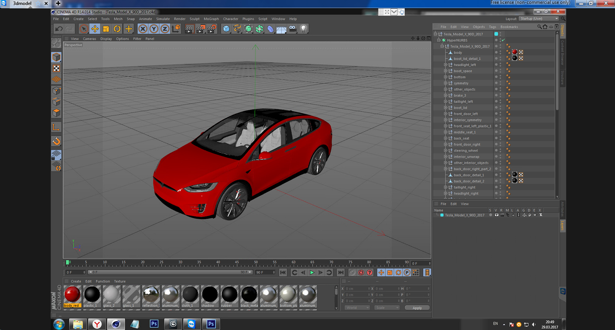Switch to Texture mode icon
Viewport: 615px width, 330px height.
tap(57, 68)
